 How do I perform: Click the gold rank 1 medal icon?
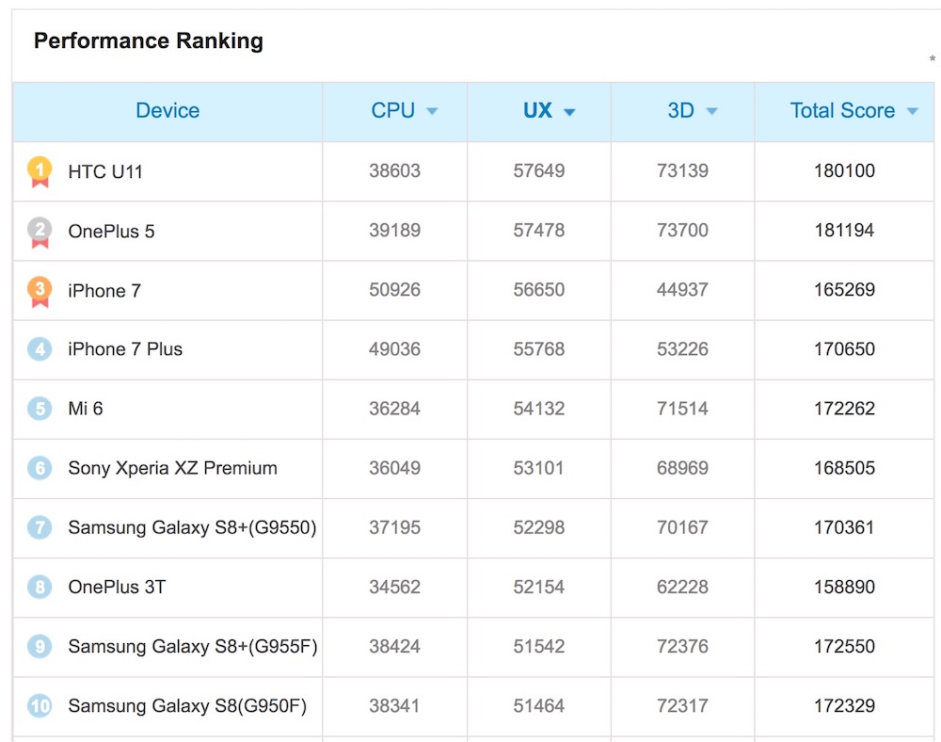[x=40, y=171]
